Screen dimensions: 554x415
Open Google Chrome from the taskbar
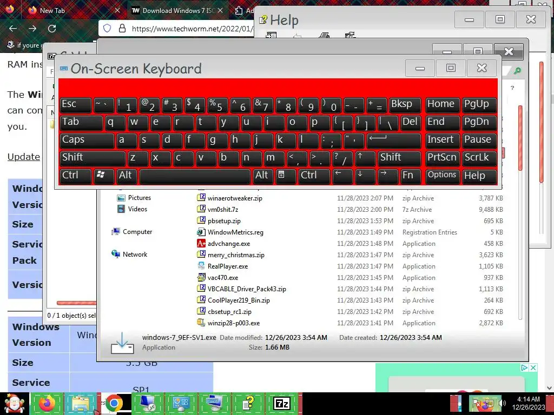tap(114, 403)
